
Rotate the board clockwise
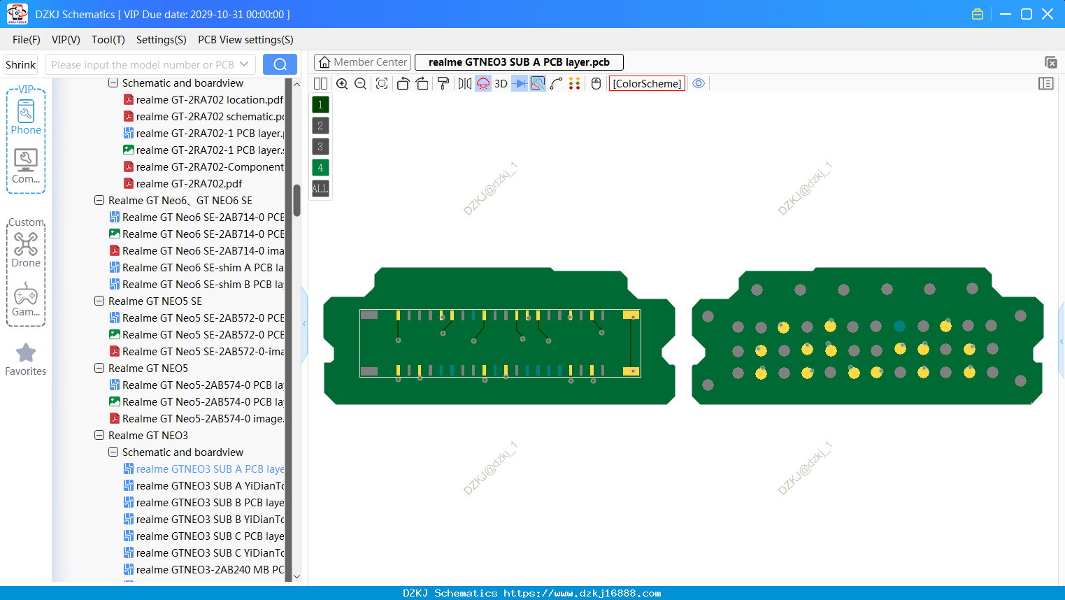pos(422,84)
